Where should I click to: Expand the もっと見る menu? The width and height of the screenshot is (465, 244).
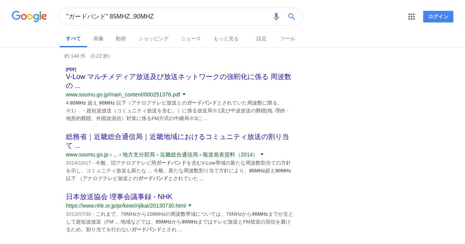[226, 39]
